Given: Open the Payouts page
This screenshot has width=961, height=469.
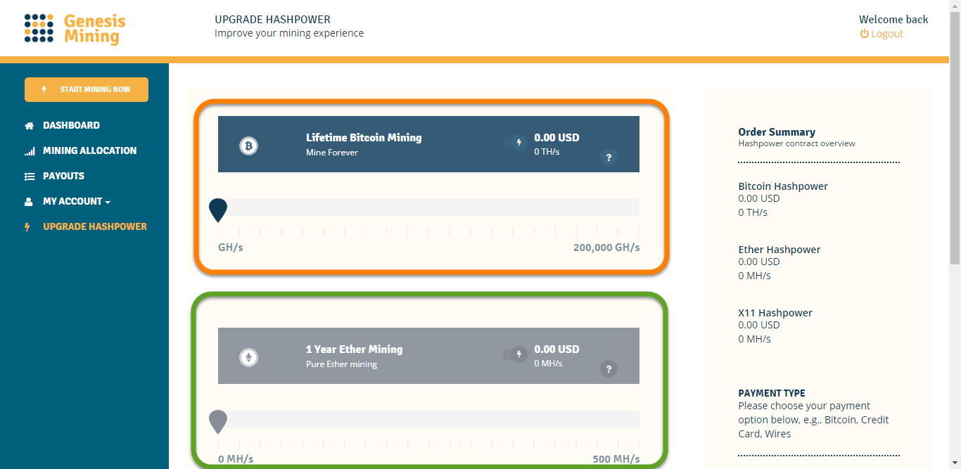Looking at the screenshot, I should pos(63,176).
